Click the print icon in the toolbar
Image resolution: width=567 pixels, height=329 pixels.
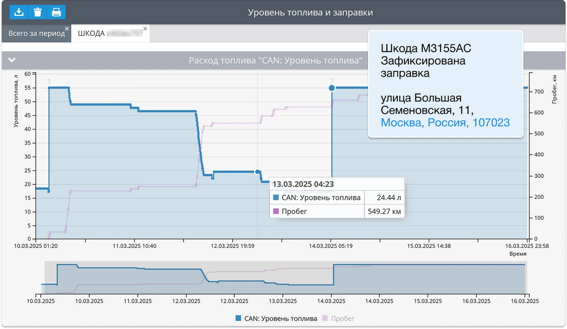[56, 11]
